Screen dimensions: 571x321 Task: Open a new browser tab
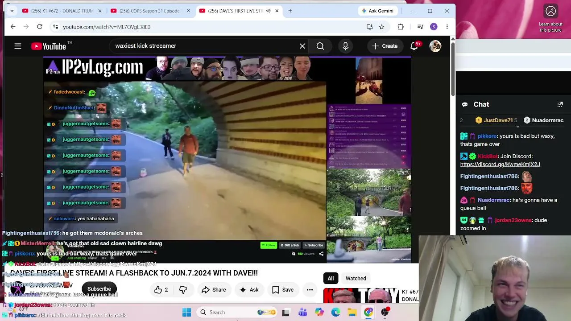tap(290, 11)
